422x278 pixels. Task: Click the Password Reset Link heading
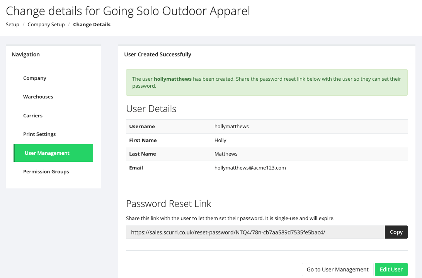[x=168, y=204]
